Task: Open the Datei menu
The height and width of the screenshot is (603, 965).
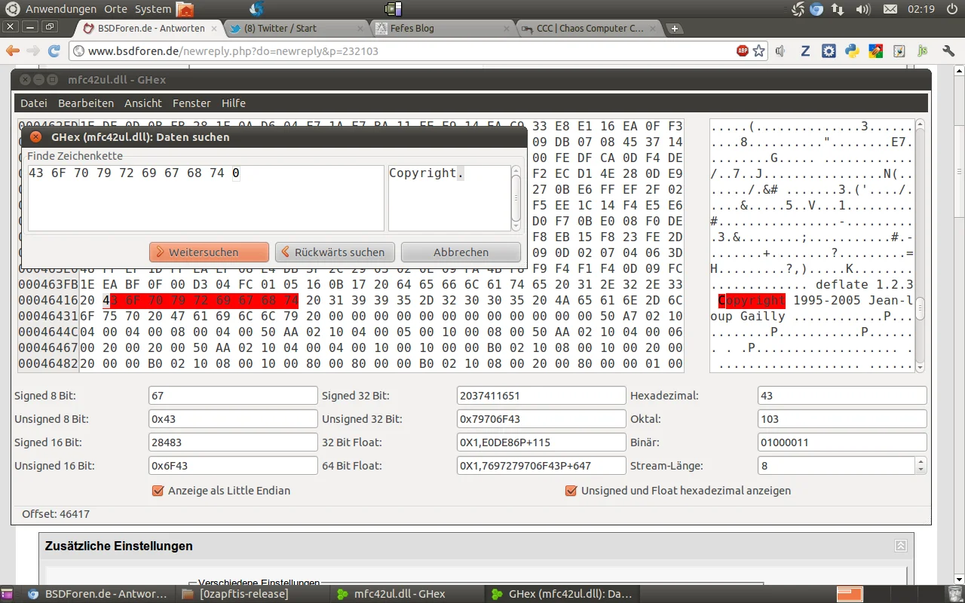Action: [x=34, y=103]
